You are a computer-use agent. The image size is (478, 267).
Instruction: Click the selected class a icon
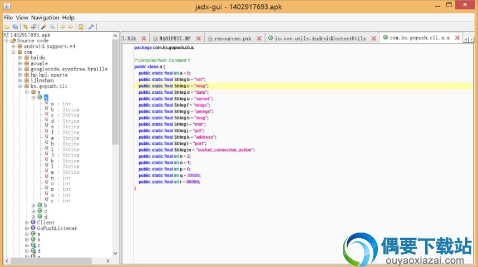point(40,97)
